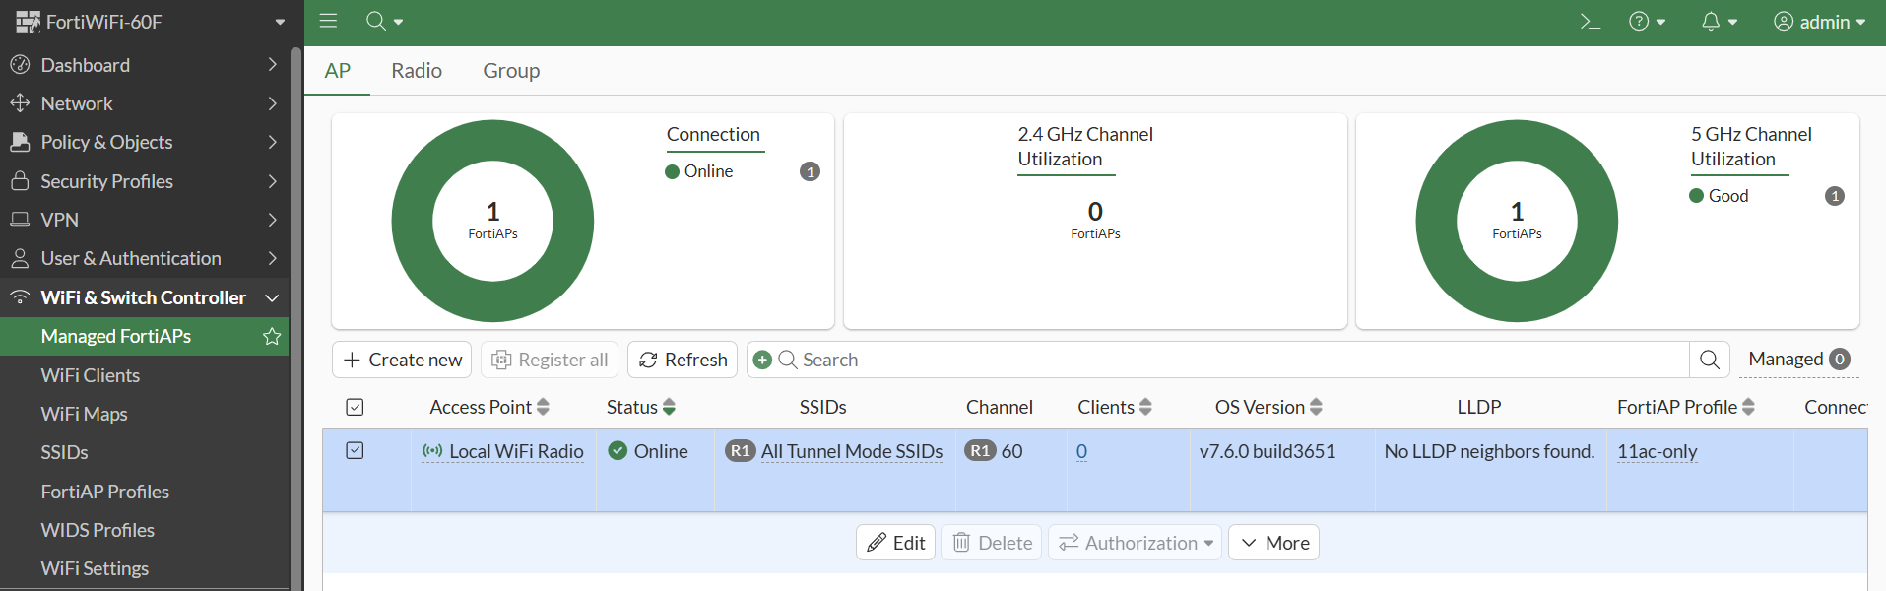Screen dimensions: 1886x591
Task: Click the favorite star on Managed FortiAPs
Action: click(272, 337)
